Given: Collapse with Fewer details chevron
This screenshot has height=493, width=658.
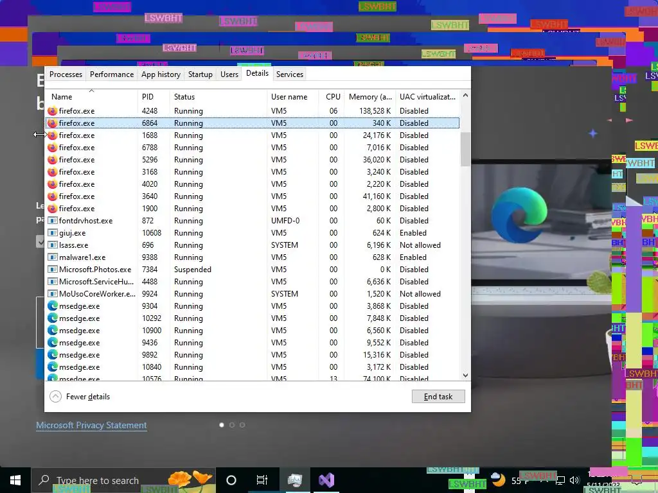Looking at the screenshot, I should point(55,397).
